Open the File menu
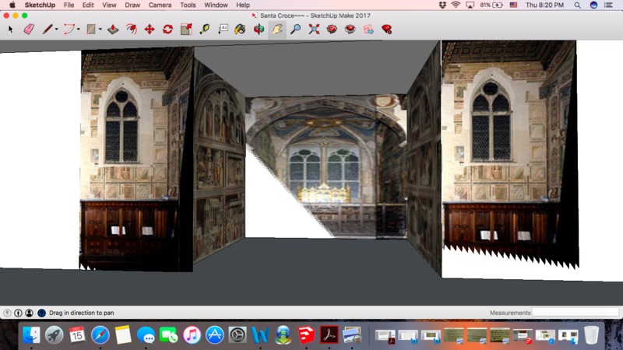Viewport: 623px width, 350px height. point(69,5)
